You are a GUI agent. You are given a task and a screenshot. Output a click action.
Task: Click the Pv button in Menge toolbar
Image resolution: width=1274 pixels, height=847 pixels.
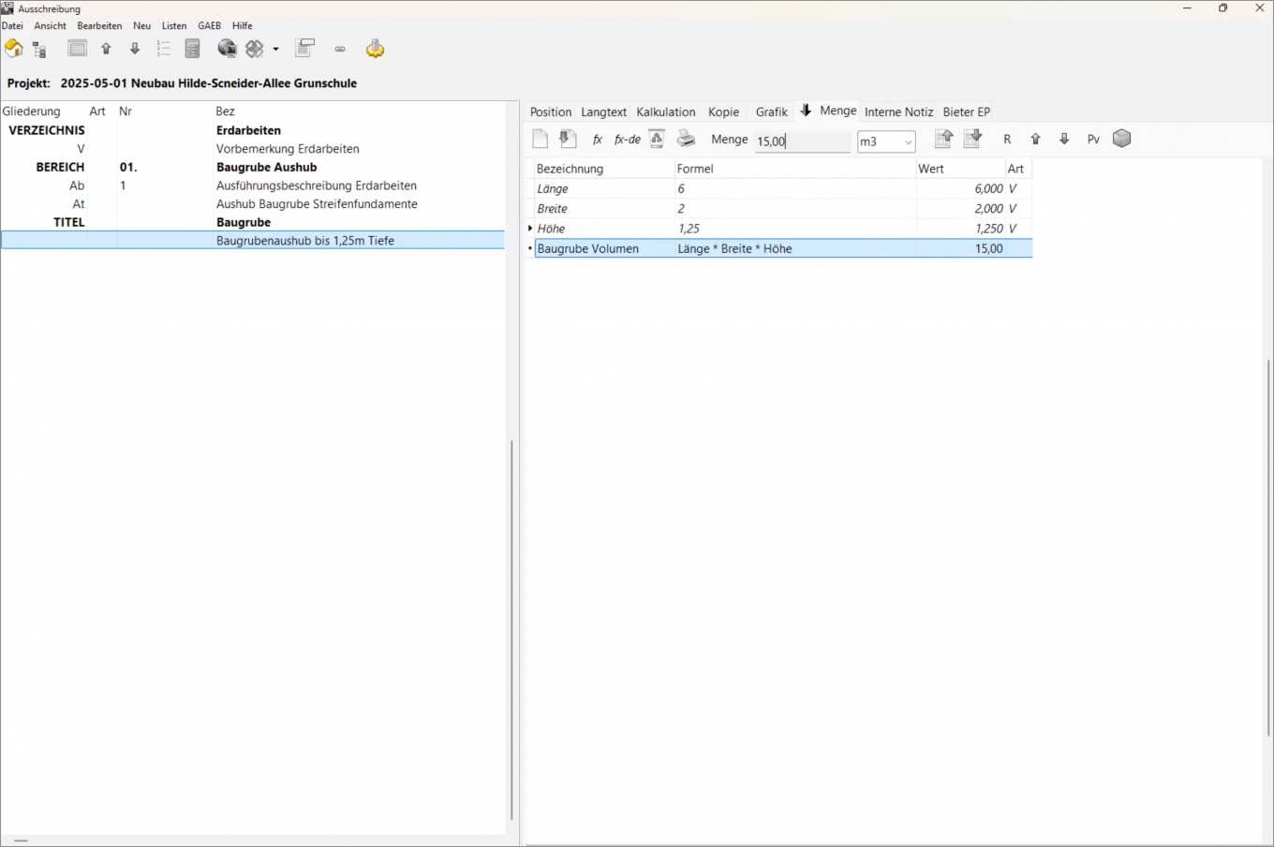point(1093,140)
